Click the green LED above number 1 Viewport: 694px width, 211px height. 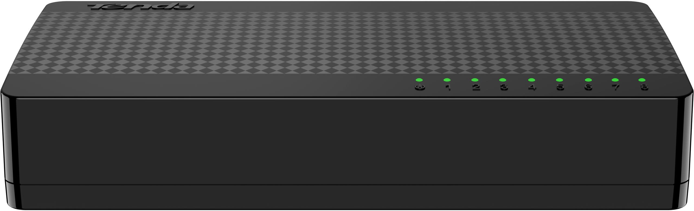[447, 80]
